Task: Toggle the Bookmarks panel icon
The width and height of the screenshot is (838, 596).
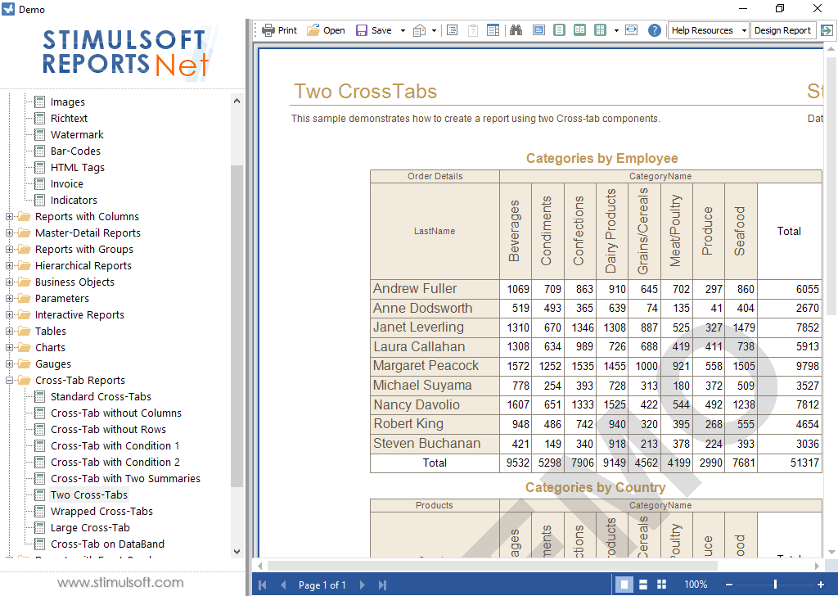Action: [452, 30]
